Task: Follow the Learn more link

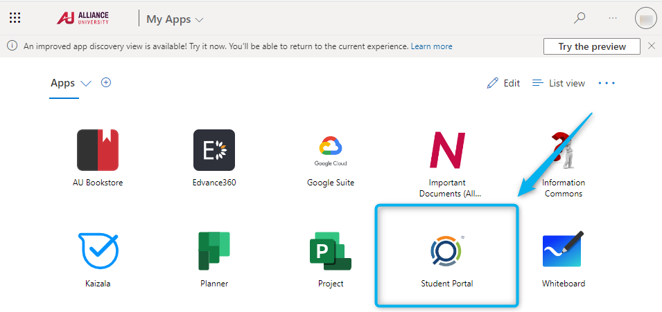Action: coord(431,46)
